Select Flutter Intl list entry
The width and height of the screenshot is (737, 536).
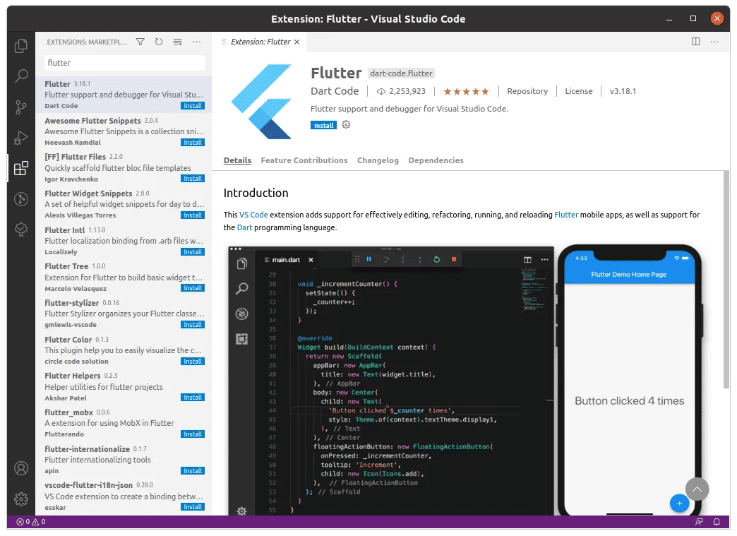[124, 241]
